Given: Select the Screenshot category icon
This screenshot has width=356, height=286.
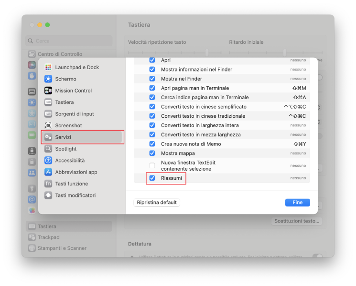Looking at the screenshot, I should tap(48, 125).
